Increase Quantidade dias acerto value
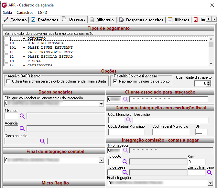The width and height of the screenshot is (217, 188). click(209, 82)
